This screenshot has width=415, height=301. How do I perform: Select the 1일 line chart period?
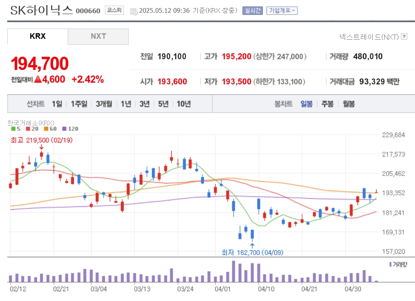pos(57,104)
